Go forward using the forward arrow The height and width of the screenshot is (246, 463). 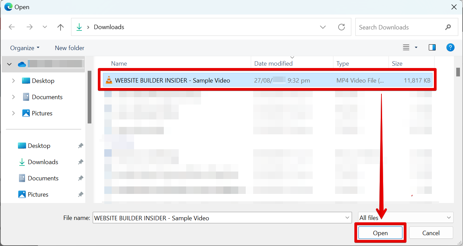(x=29, y=27)
